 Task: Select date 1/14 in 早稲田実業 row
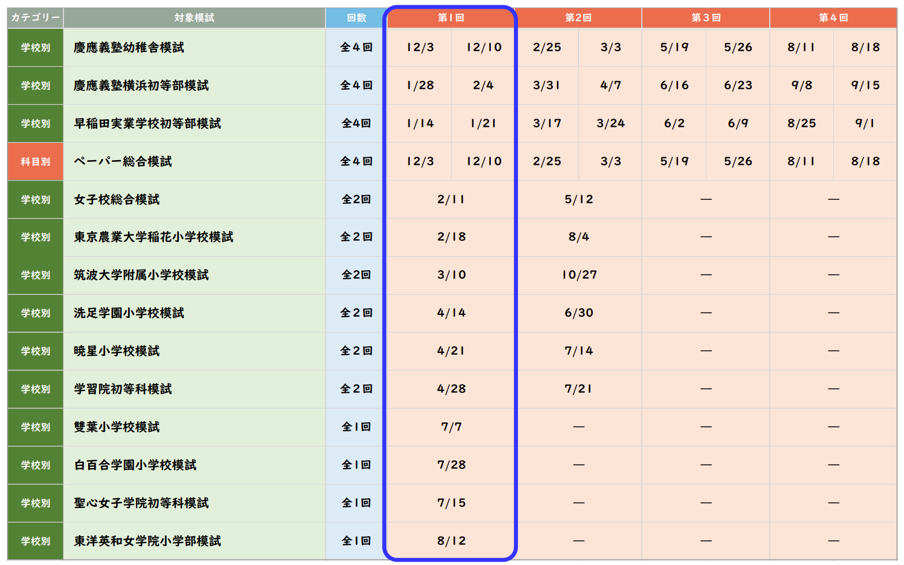tap(420, 124)
